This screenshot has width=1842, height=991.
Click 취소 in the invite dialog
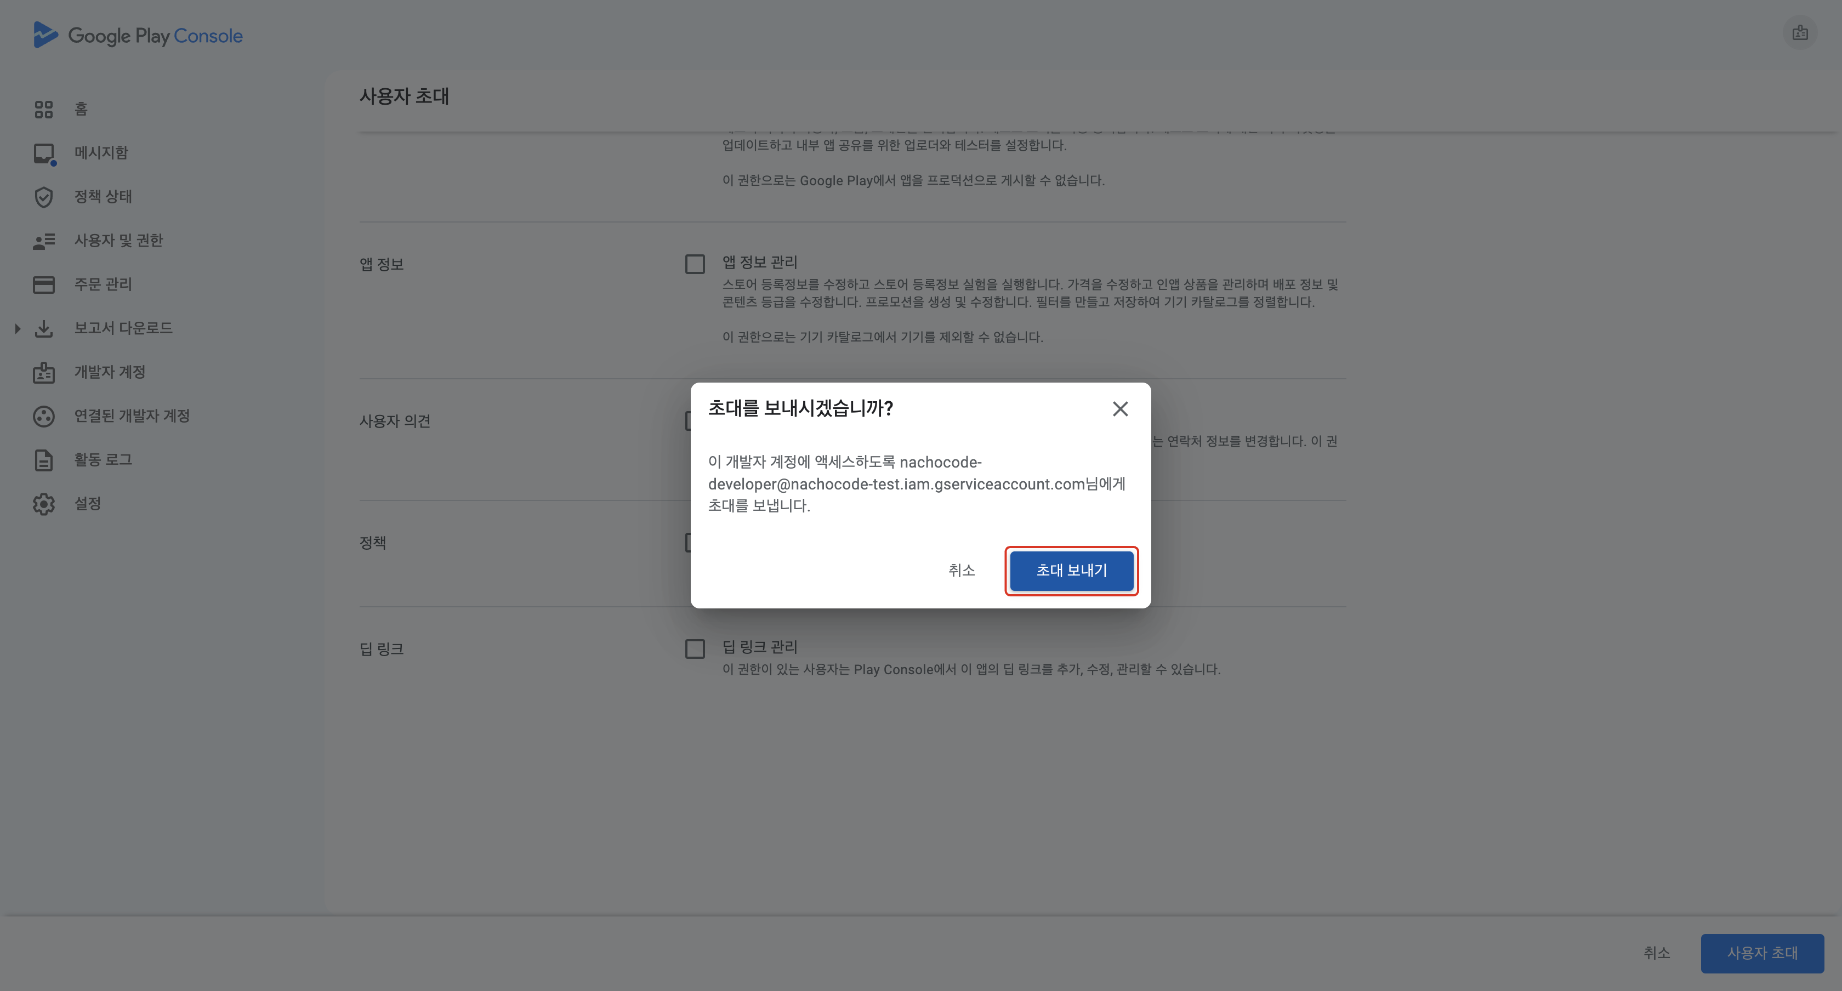pyautogui.click(x=961, y=570)
